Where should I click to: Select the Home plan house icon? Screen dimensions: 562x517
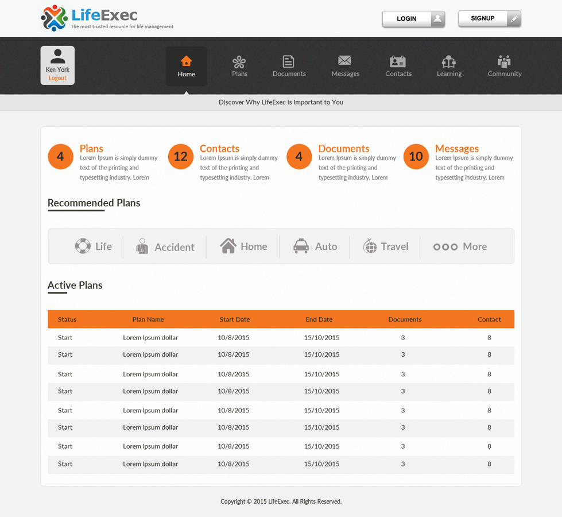coord(229,246)
